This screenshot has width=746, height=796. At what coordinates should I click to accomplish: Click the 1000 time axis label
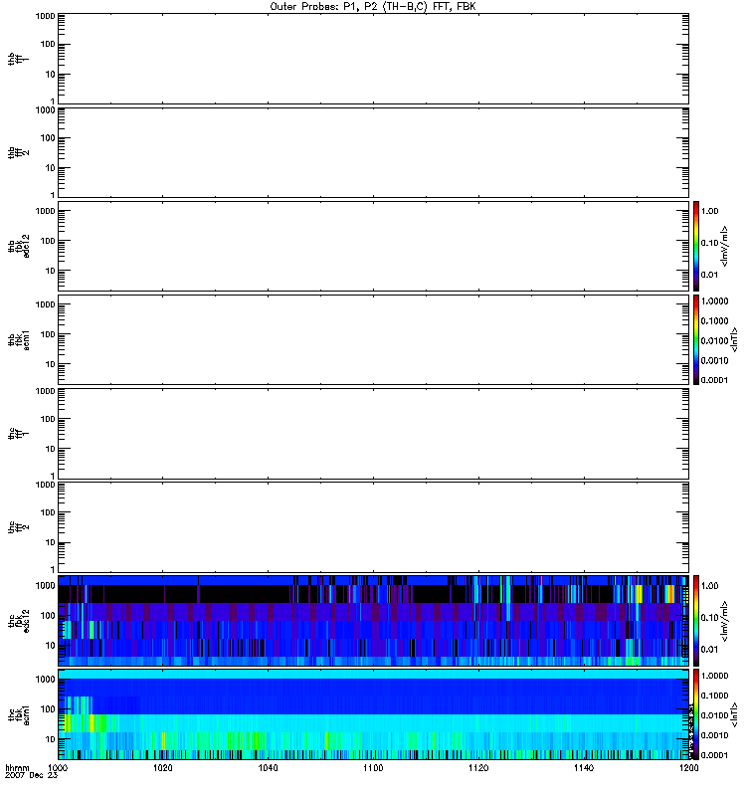[x=59, y=769]
